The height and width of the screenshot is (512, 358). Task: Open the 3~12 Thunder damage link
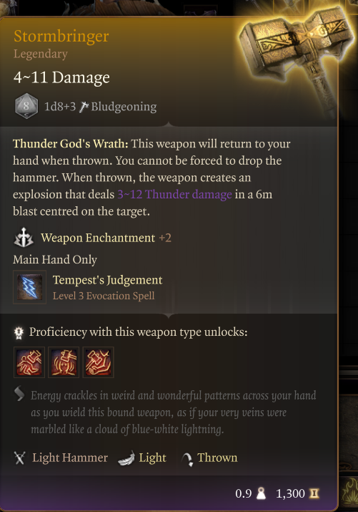click(x=174, y=194)
